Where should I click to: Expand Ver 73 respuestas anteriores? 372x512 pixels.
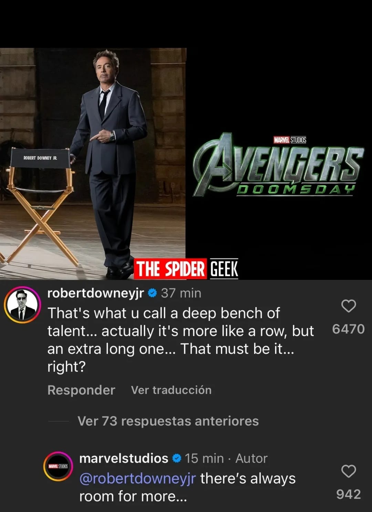pyautogui.click(x=168, y=421)
